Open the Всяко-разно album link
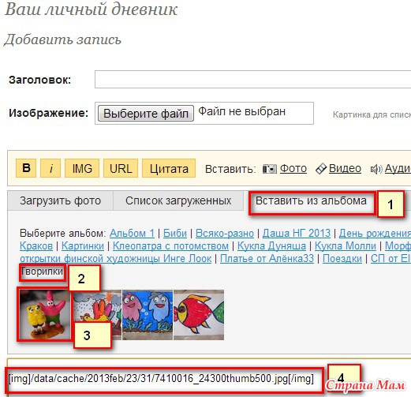 point(225,233)
